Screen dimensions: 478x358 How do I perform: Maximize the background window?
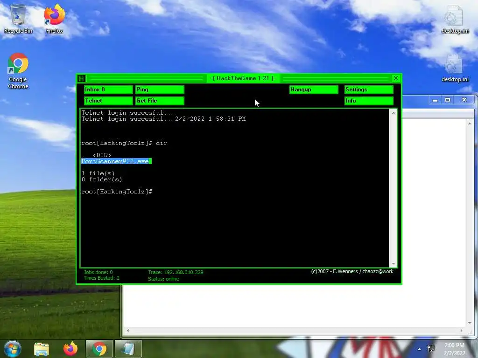tap(448, 100)
